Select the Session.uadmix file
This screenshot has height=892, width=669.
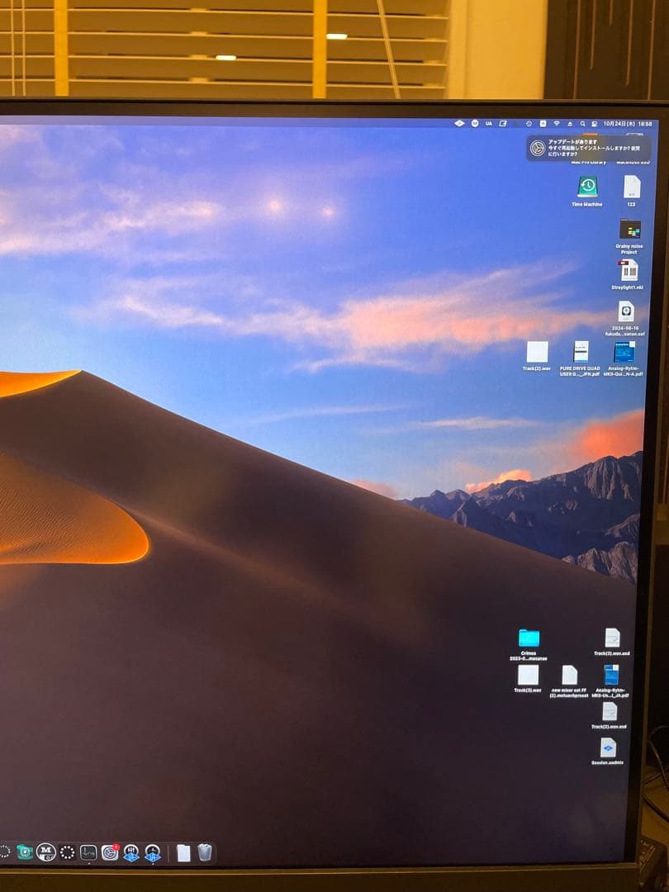[x=608, y=747]
